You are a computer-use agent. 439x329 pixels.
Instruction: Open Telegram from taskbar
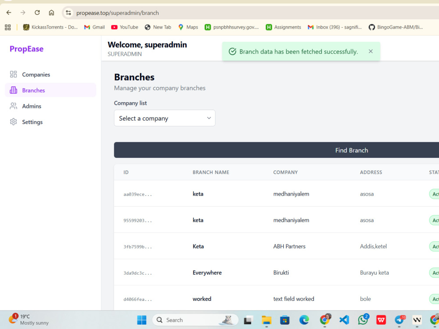tap(400, 319)
